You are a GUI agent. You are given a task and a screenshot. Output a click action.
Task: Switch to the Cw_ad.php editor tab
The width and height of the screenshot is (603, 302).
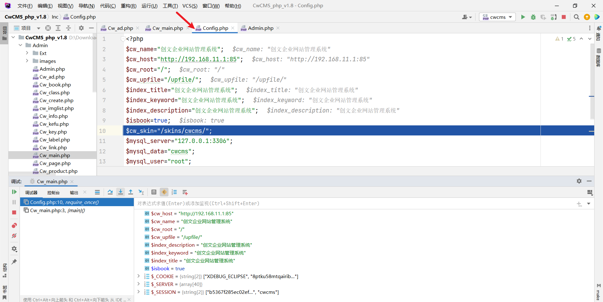[x=120, y=28]
